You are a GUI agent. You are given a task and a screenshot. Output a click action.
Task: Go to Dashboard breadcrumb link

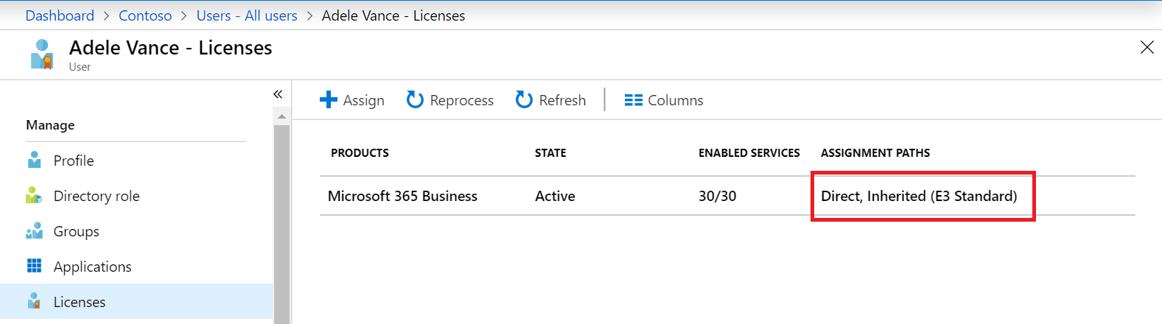[x=60, y=15]
